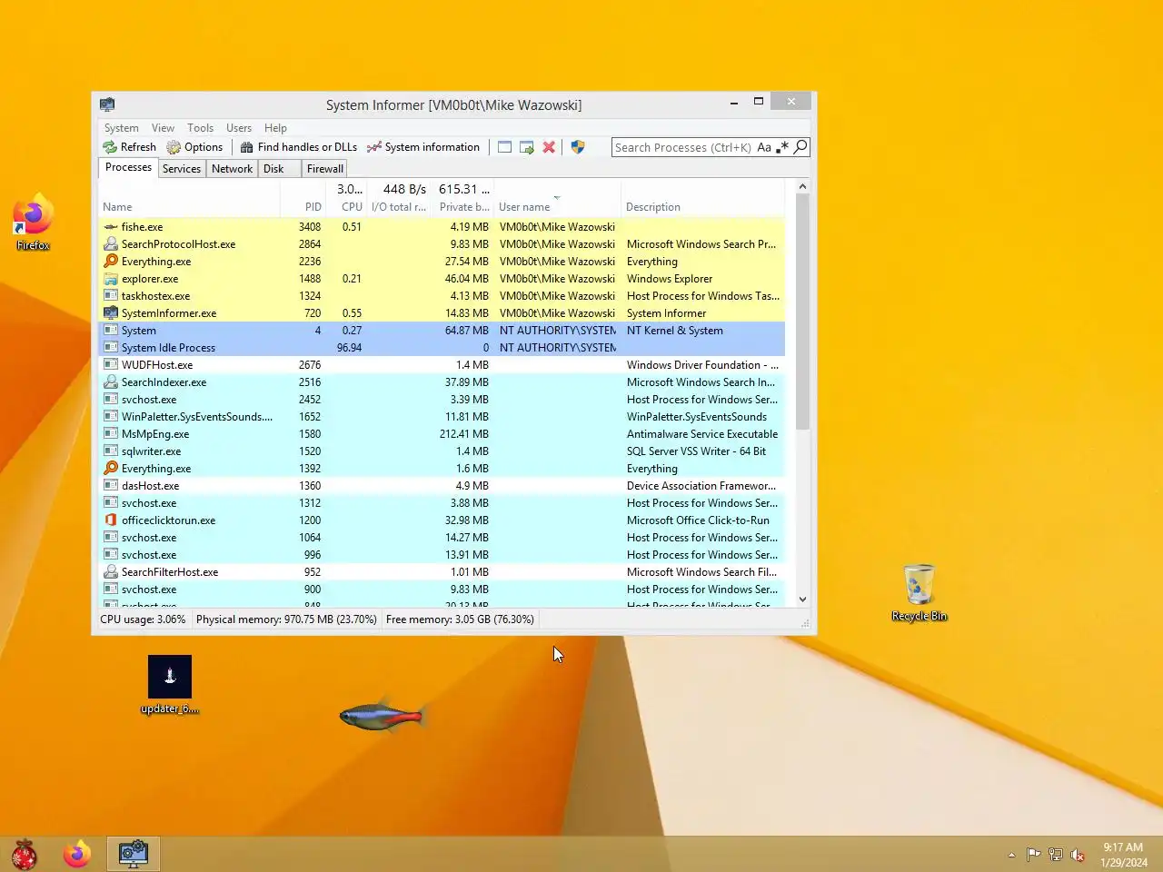Open the System menu

121,128
